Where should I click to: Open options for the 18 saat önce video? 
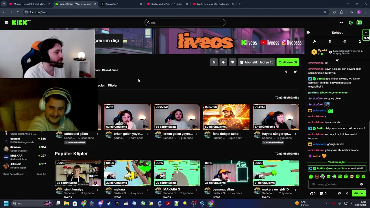pyautogui.click(x=147, y=134)
